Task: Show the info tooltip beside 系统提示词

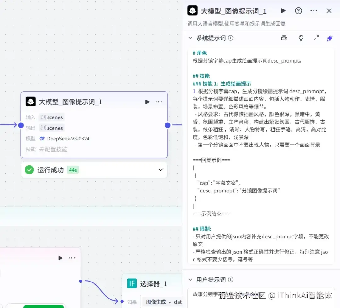Action: (x=231, y=38)
